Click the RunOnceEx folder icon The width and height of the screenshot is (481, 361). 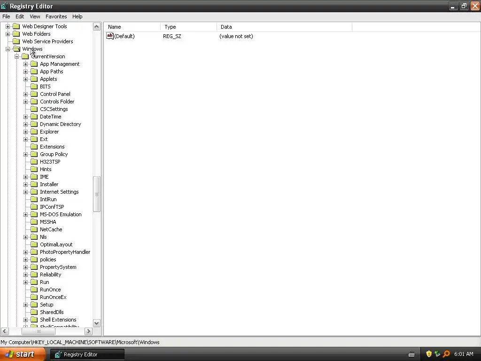[34, 297]
